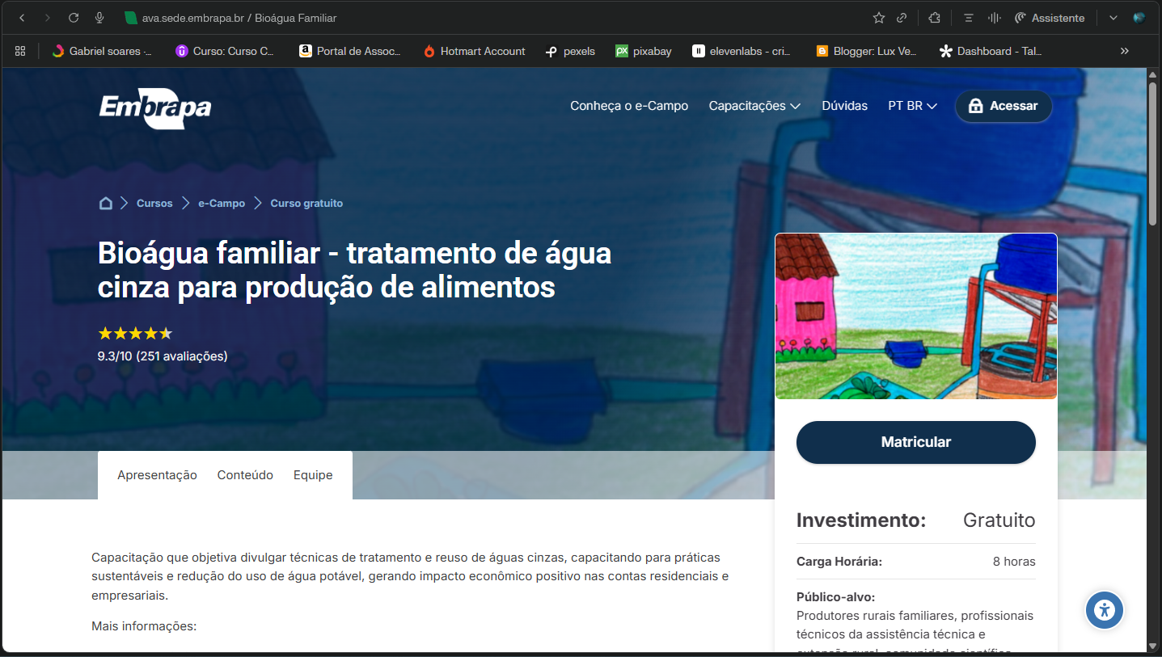Image resolution: width=1162 pixels, height=657 pixels.
Task: Open the accessibility widget icon
Action: click(1104, 610)
